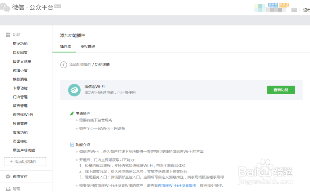The image size is (310, 192).
Task: Click the 添加功能插件 page heading
Action: 73,35
